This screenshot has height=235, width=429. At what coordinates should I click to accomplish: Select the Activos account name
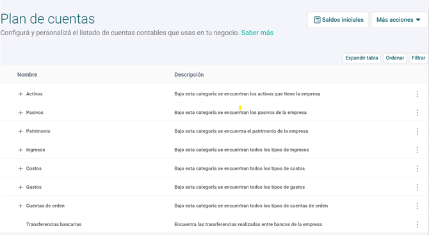(34, 94)
